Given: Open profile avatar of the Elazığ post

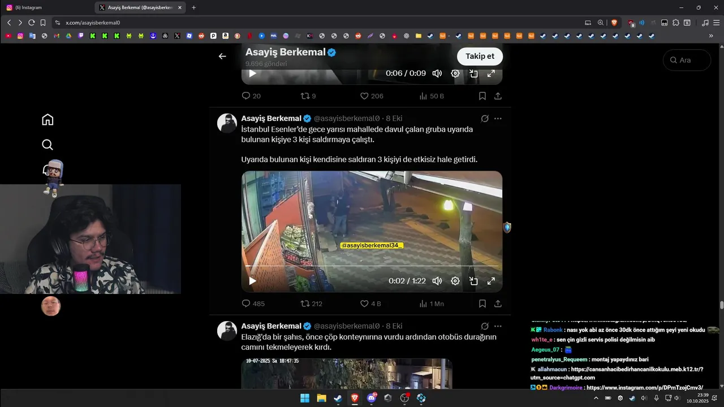Looking at the screenshot, I should 227,331.
